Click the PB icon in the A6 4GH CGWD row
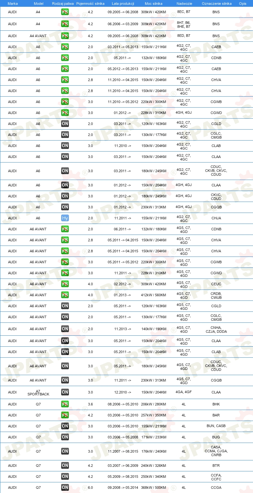The width and height of the screenshot is (253, 493). point(65,113)
